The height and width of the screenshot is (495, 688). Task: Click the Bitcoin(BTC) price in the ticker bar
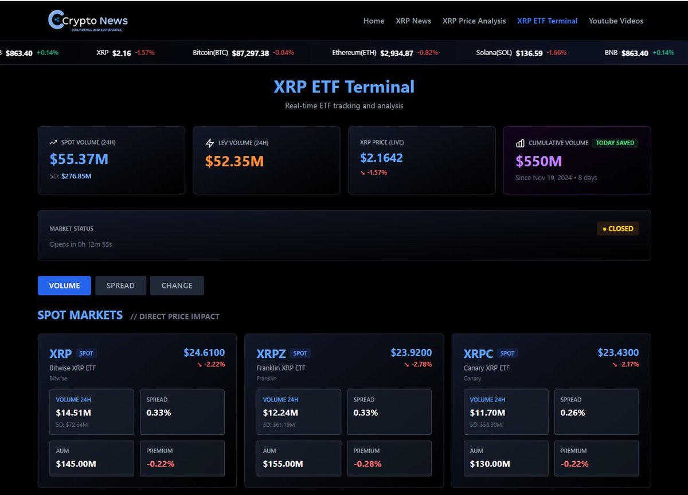249,53
